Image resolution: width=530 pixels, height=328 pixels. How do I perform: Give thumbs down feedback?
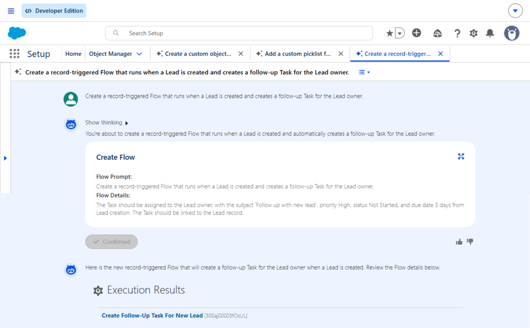click(470, 242)
